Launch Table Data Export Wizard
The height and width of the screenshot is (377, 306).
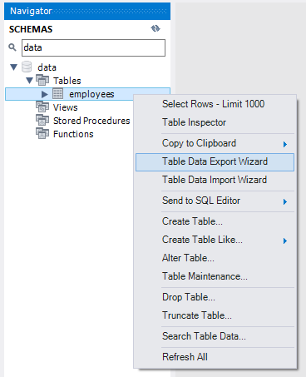point(215,162)
